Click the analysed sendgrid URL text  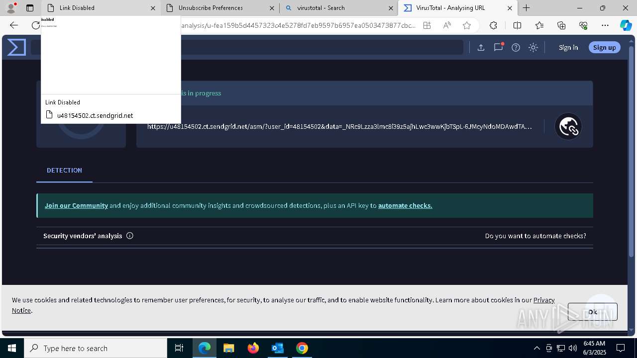pyautogui.click(x=339, y=126)
